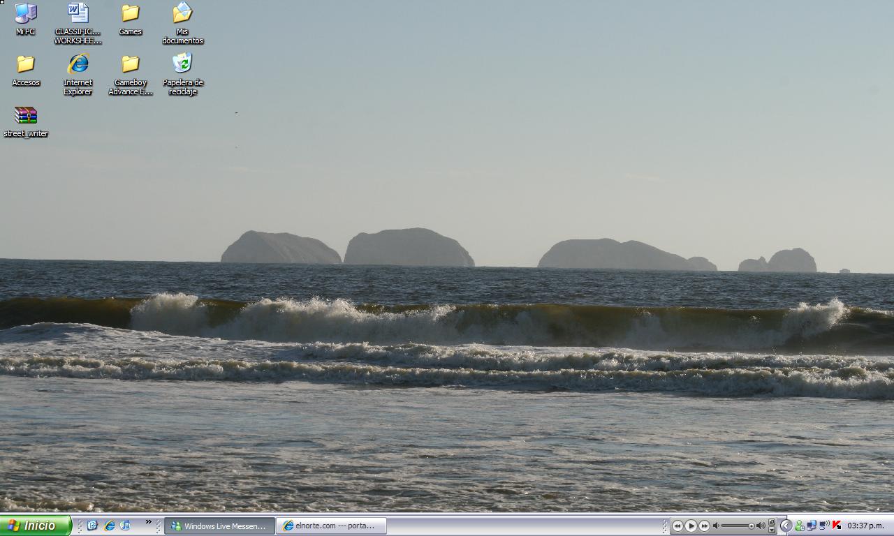Click the loud speaker icon beside the volume slider
This screenshot has width=894, height=536.
[x=761, y=526]
